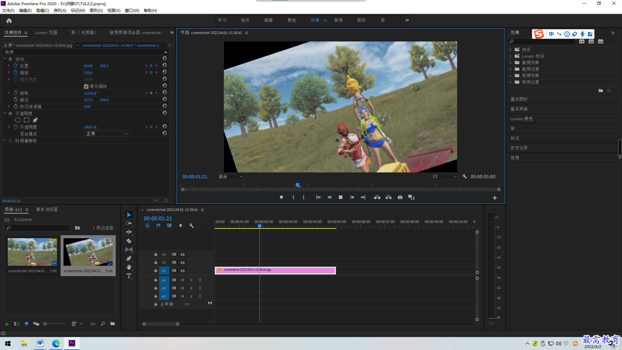Image resolution: width=622 pixels, height=350 pixels.
Task: Uncheck the uniform scale checkbox
Action: pyautogui.click(x=86, y=87)
